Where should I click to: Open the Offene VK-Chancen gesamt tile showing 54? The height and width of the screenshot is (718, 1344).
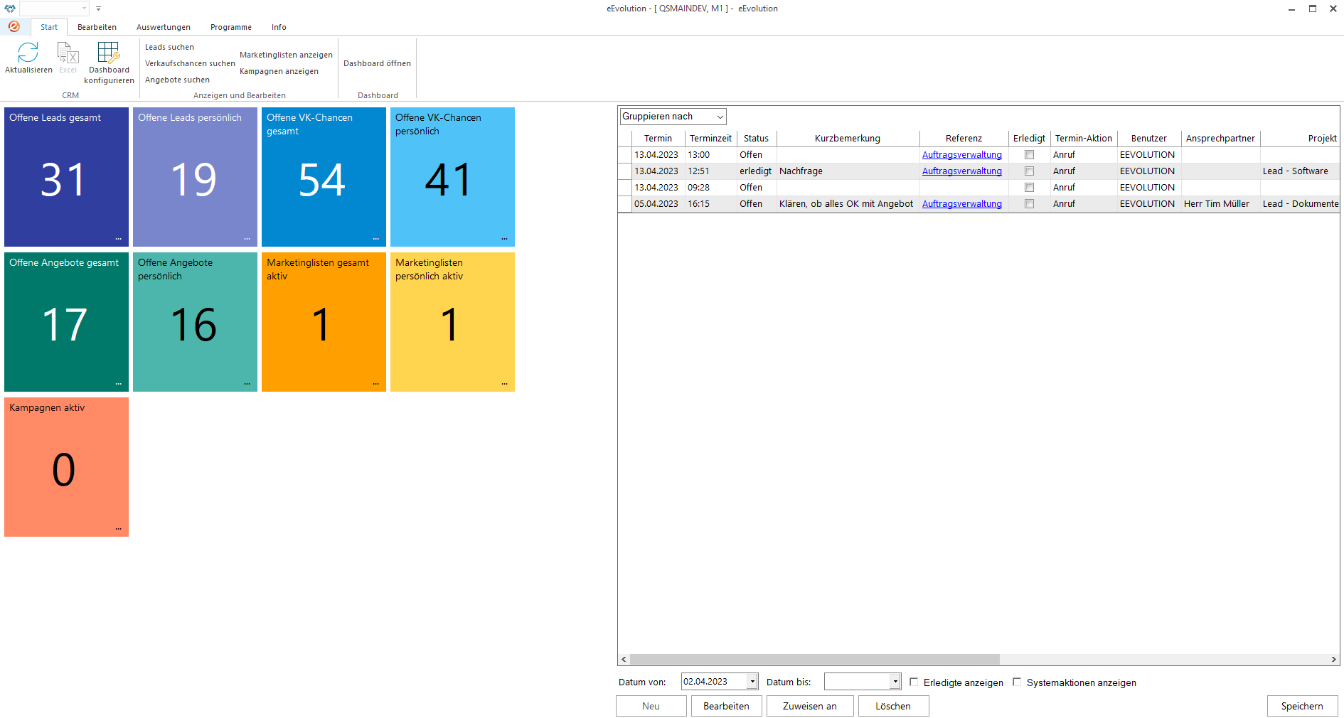point(324,177)
